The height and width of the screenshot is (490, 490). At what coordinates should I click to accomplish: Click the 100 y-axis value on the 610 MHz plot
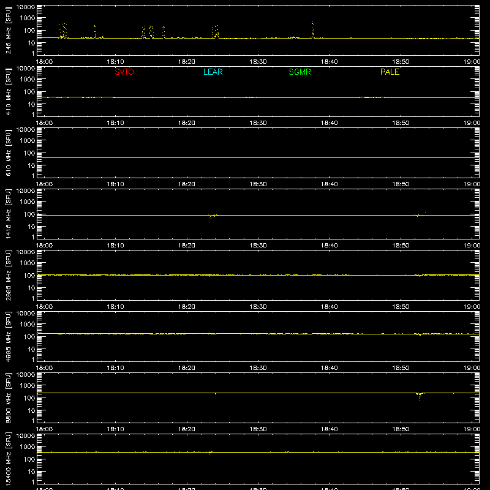click(x=29, y=153)
